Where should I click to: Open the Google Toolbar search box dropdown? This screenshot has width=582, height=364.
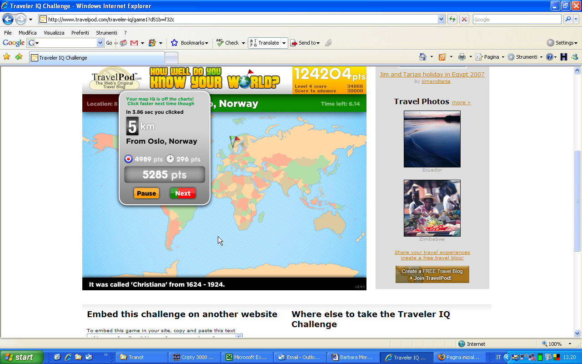(x=100, y=43)
